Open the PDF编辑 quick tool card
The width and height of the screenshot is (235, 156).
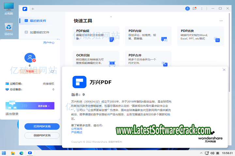click(x=96, y=36)
